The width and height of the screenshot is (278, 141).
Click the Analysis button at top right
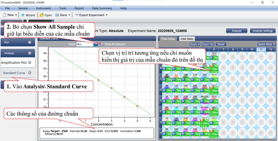click(x=237, y=31)
